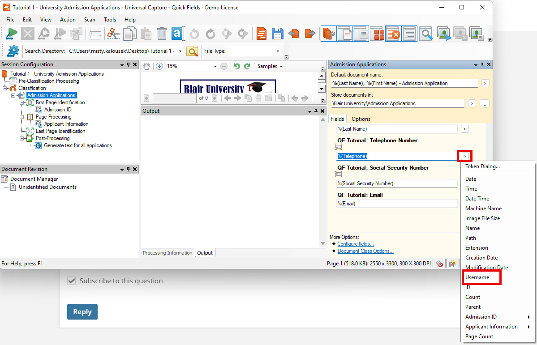Click the blue letter 'a' text icon
This screenshot has width=537, height=345.
[177, 34]
